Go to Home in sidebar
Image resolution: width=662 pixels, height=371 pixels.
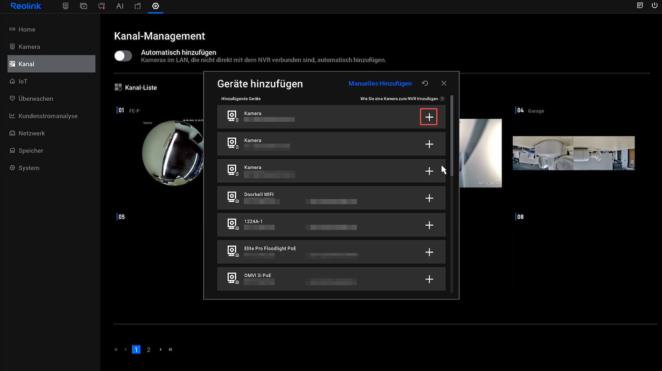[x=51, y=29]
